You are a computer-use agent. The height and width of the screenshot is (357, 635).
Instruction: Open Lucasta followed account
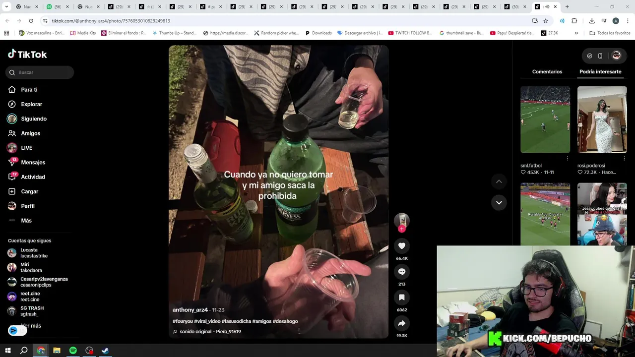pos(34,253)
